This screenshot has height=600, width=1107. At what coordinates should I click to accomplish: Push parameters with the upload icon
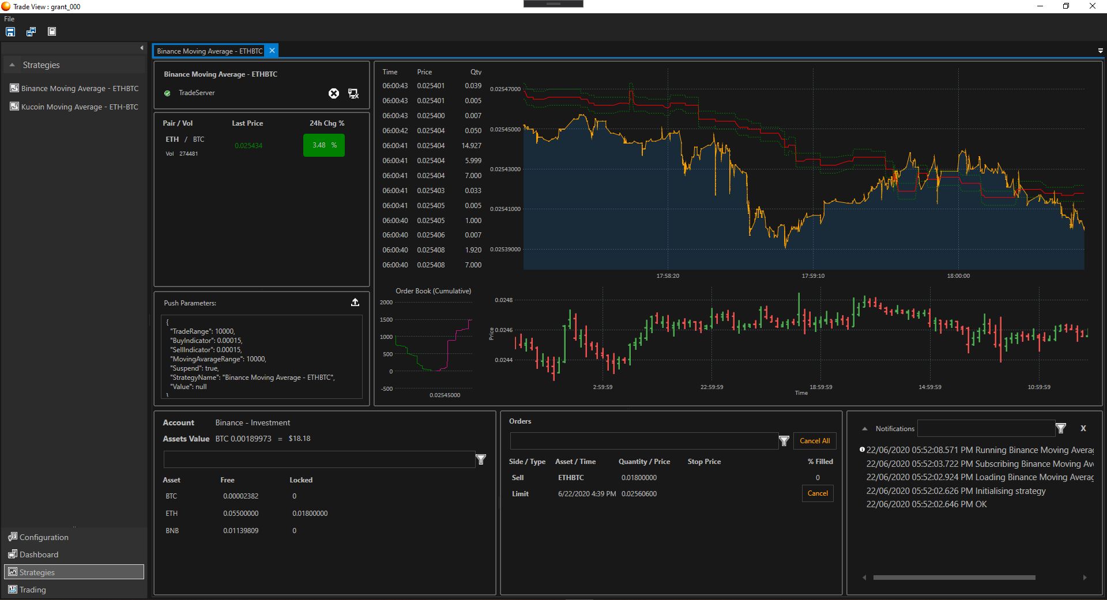[x=355, y=303]
